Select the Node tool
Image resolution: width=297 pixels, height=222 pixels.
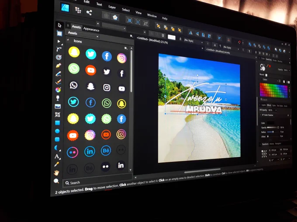tap(59, 41)
